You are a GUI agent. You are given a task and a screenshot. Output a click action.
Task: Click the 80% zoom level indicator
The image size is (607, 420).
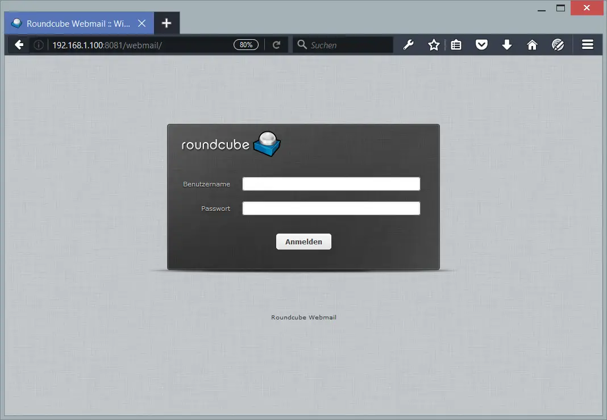coord(246,45)
